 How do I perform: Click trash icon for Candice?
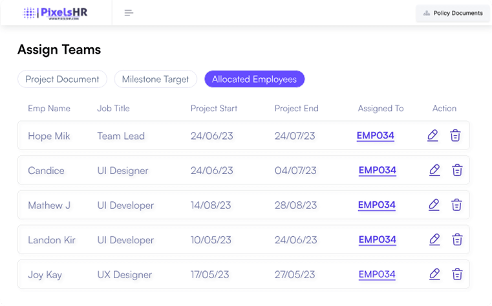pyautogui.click(x=457, y=170)
